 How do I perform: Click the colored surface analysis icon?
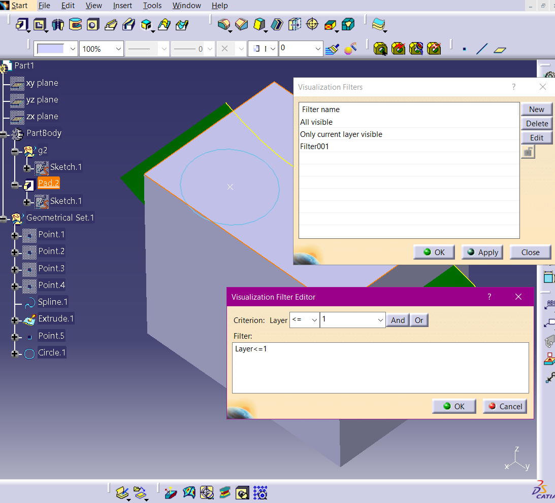click(189, 492)
